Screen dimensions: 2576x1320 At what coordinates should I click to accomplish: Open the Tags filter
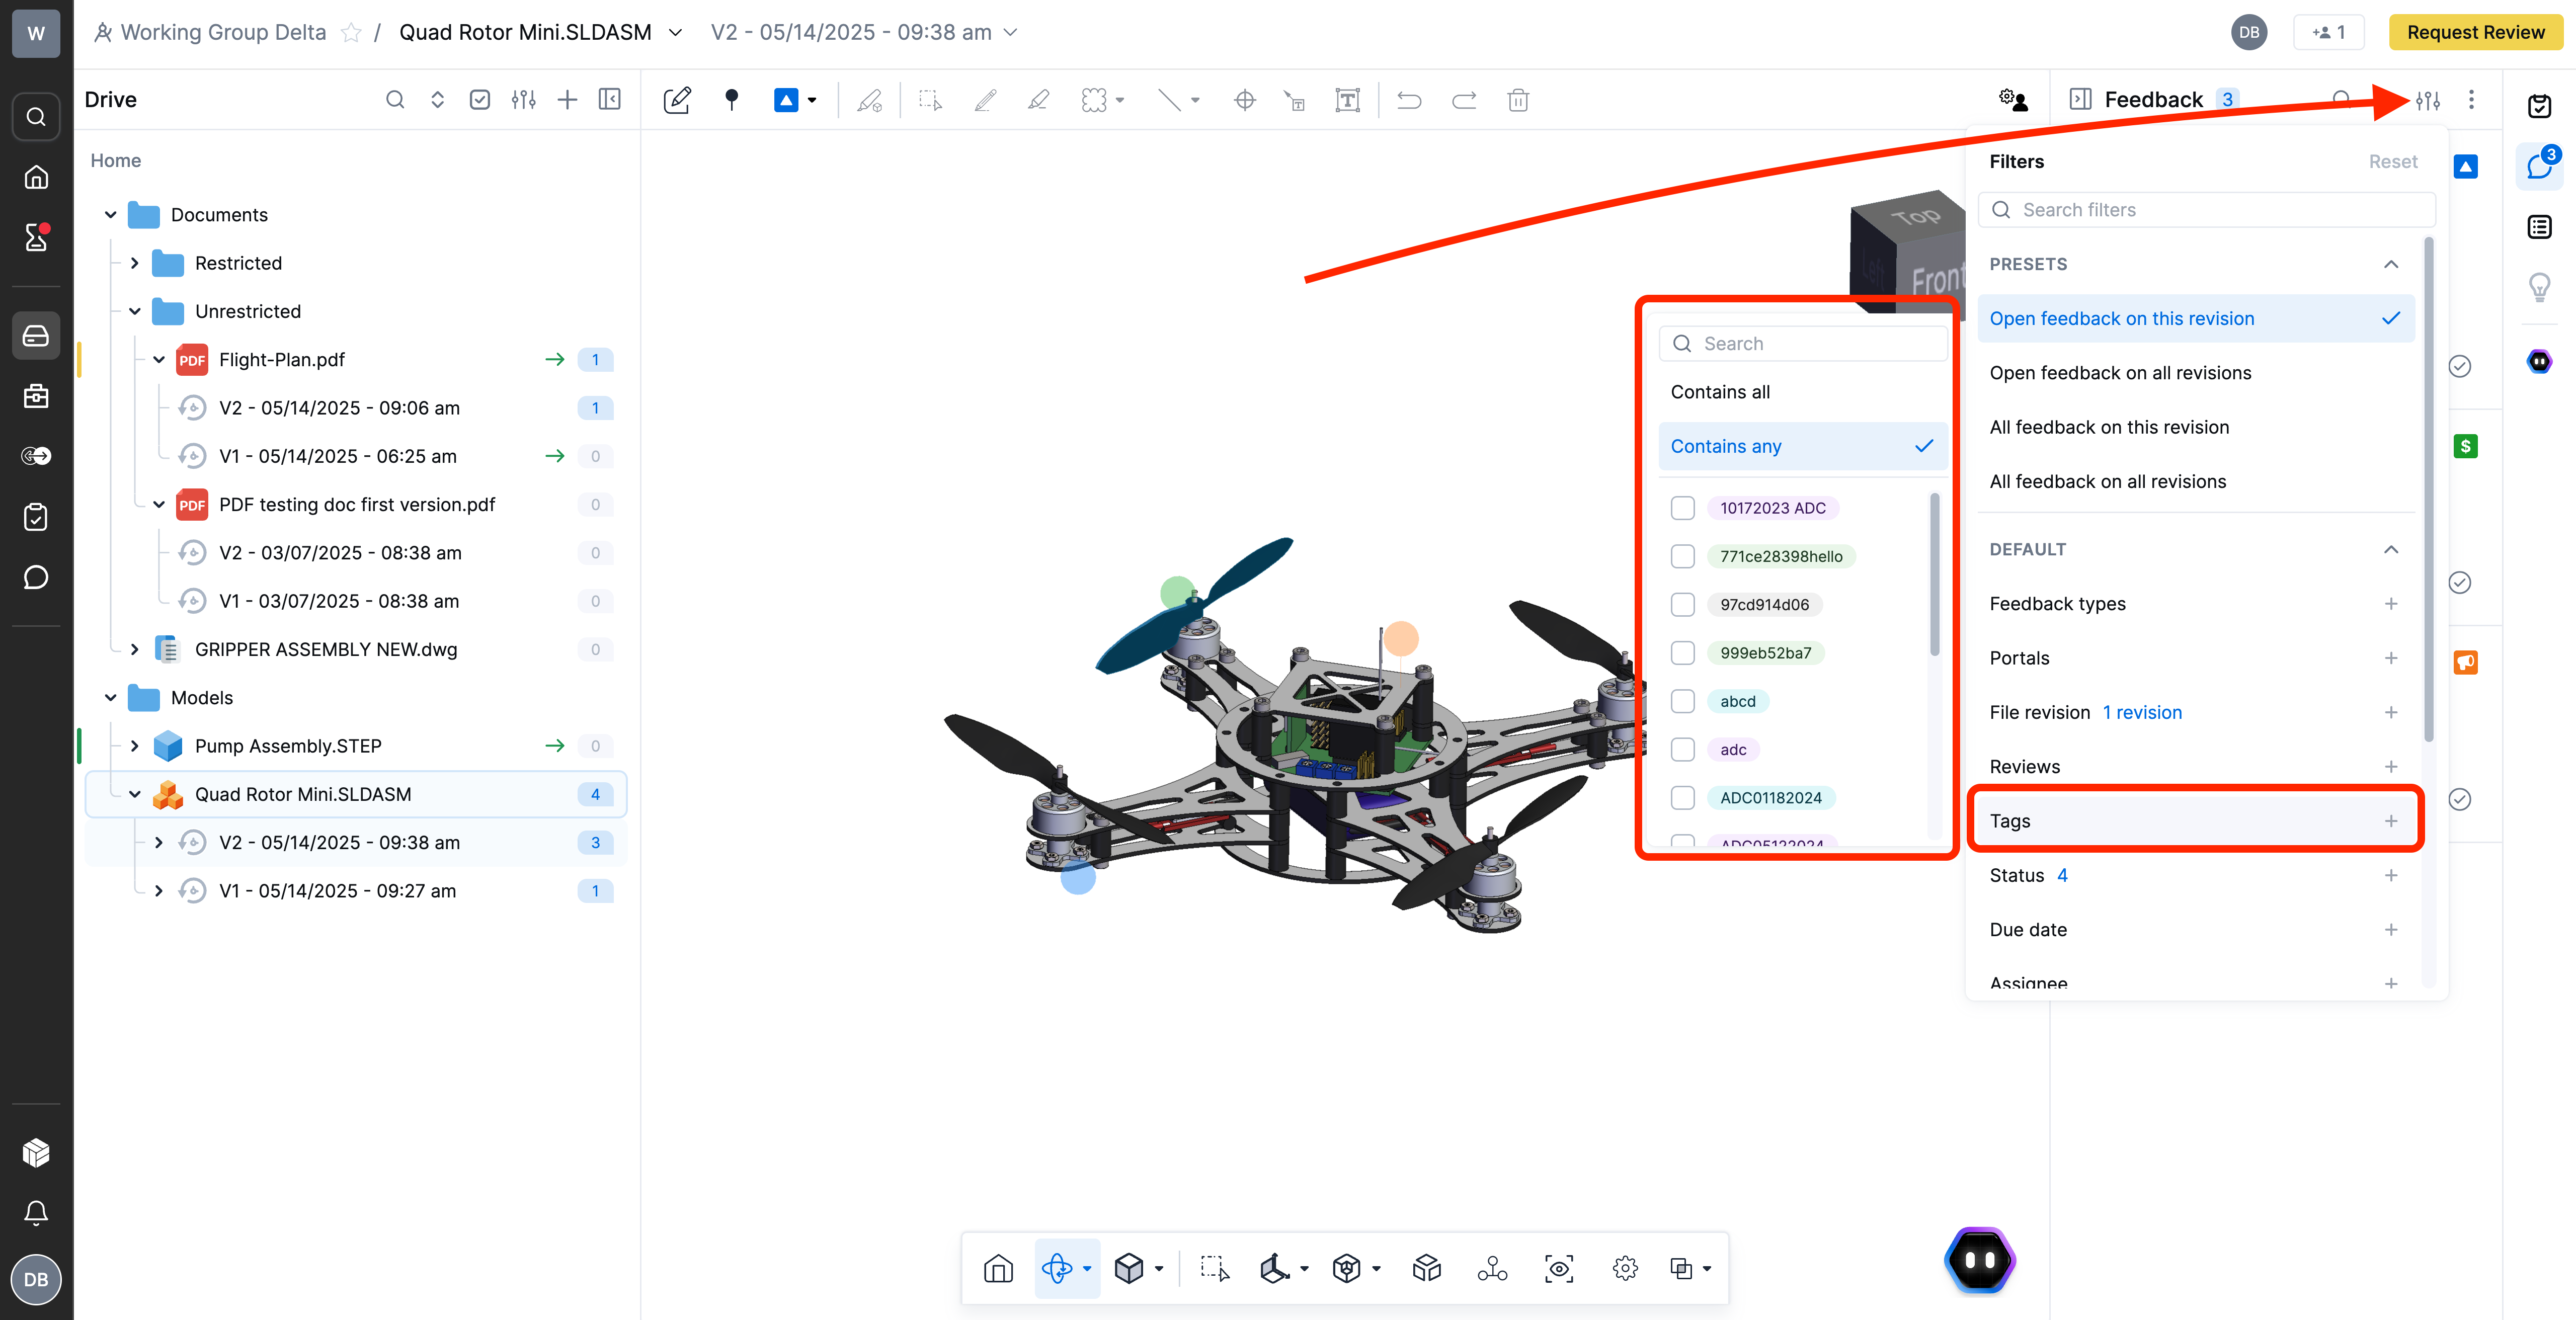click(x=2196, y=820)
